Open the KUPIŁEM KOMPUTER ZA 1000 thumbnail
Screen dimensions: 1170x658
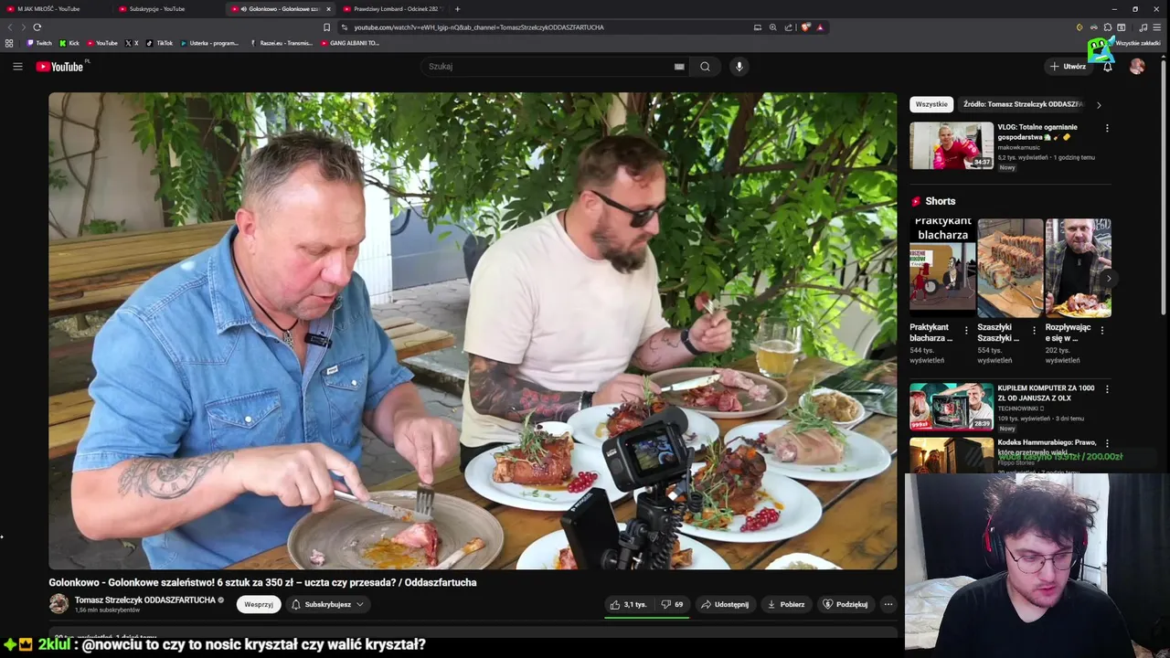[952, 407]
